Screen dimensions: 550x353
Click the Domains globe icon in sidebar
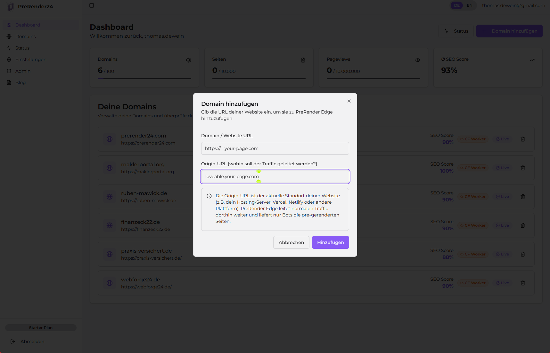[x=9, y=36]
